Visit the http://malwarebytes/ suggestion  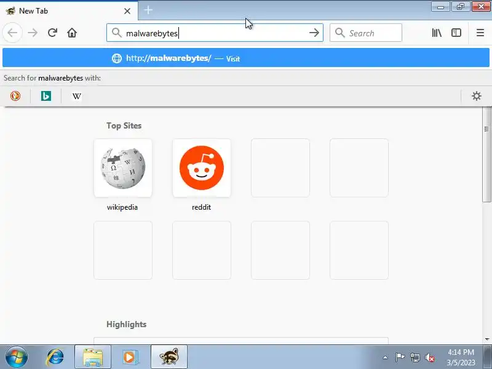pyautogui.click(x=246, y=58)
